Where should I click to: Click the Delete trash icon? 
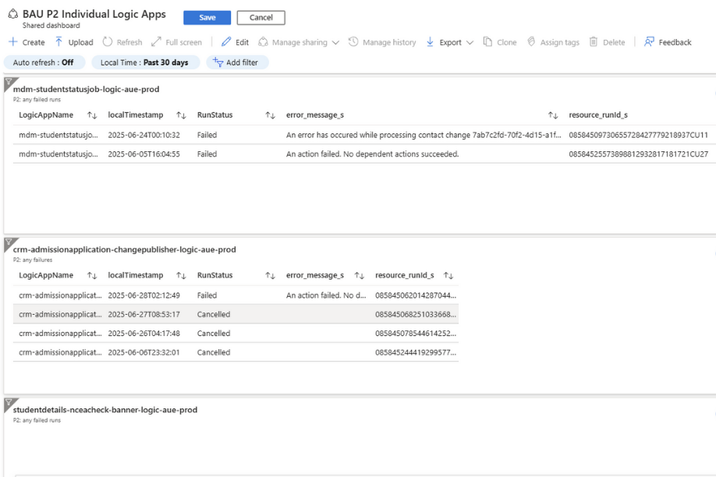[x=594, y=42]
